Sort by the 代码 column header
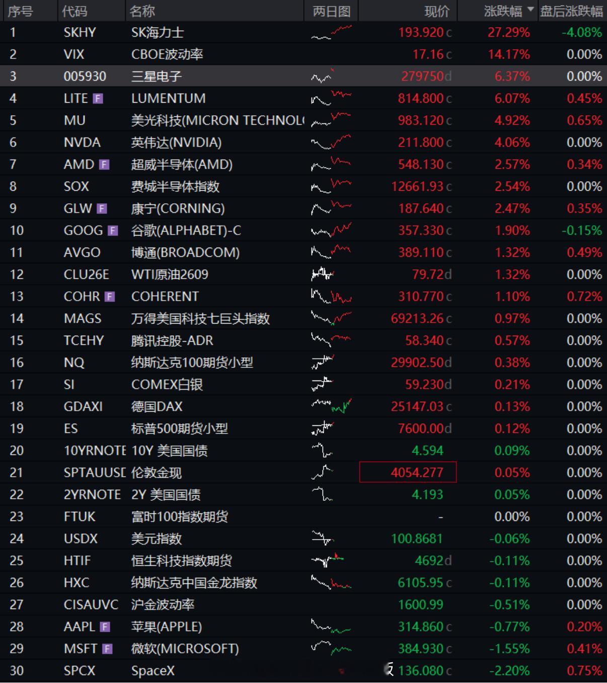This screenshot has width=607, height=683. pyautogui.click(x=74, y=11)
